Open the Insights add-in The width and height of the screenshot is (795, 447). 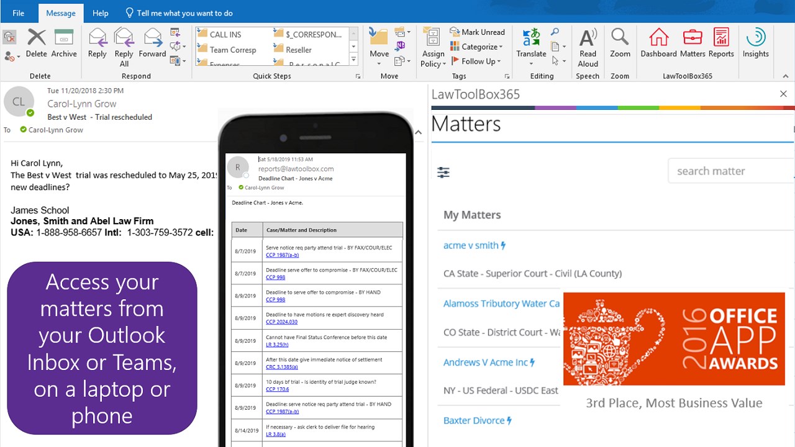[x=756, y=43]
